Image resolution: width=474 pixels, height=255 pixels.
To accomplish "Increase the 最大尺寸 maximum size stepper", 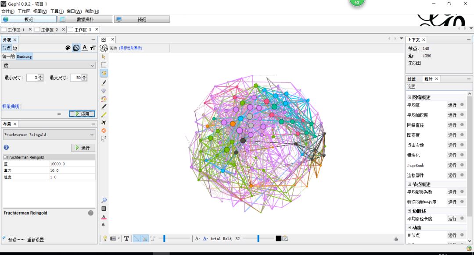I will [84, 76].
